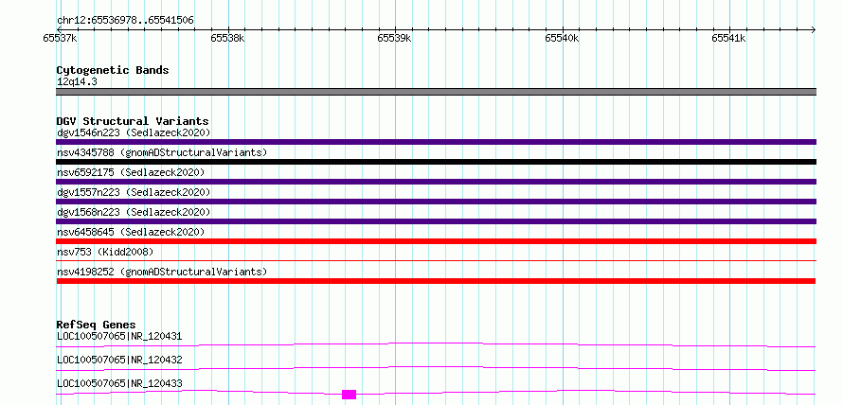
Task: Click the red bar for nsv4198252
Action: click(x=436, y=281)
